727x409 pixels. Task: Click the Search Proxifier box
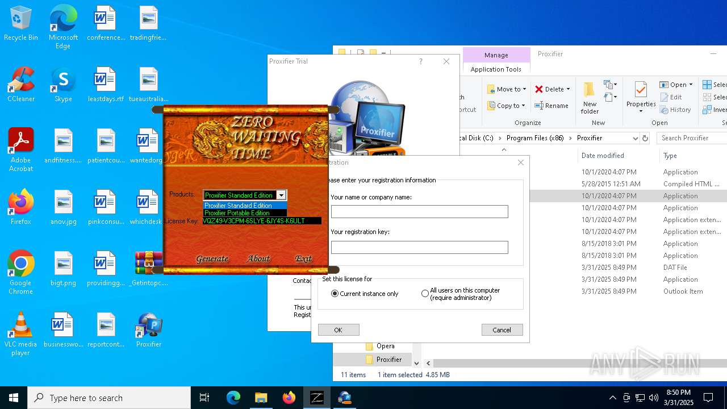[692, 138]
